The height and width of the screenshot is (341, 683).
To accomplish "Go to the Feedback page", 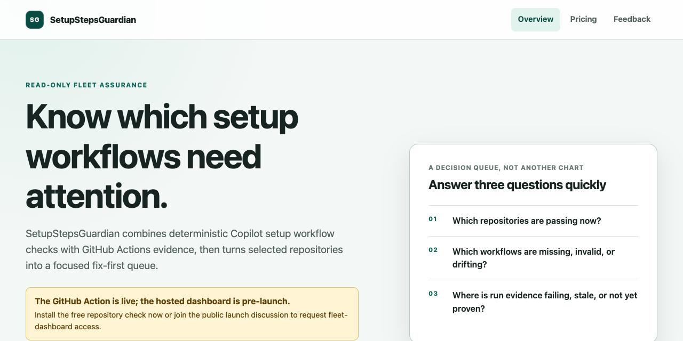I will 632,20.
